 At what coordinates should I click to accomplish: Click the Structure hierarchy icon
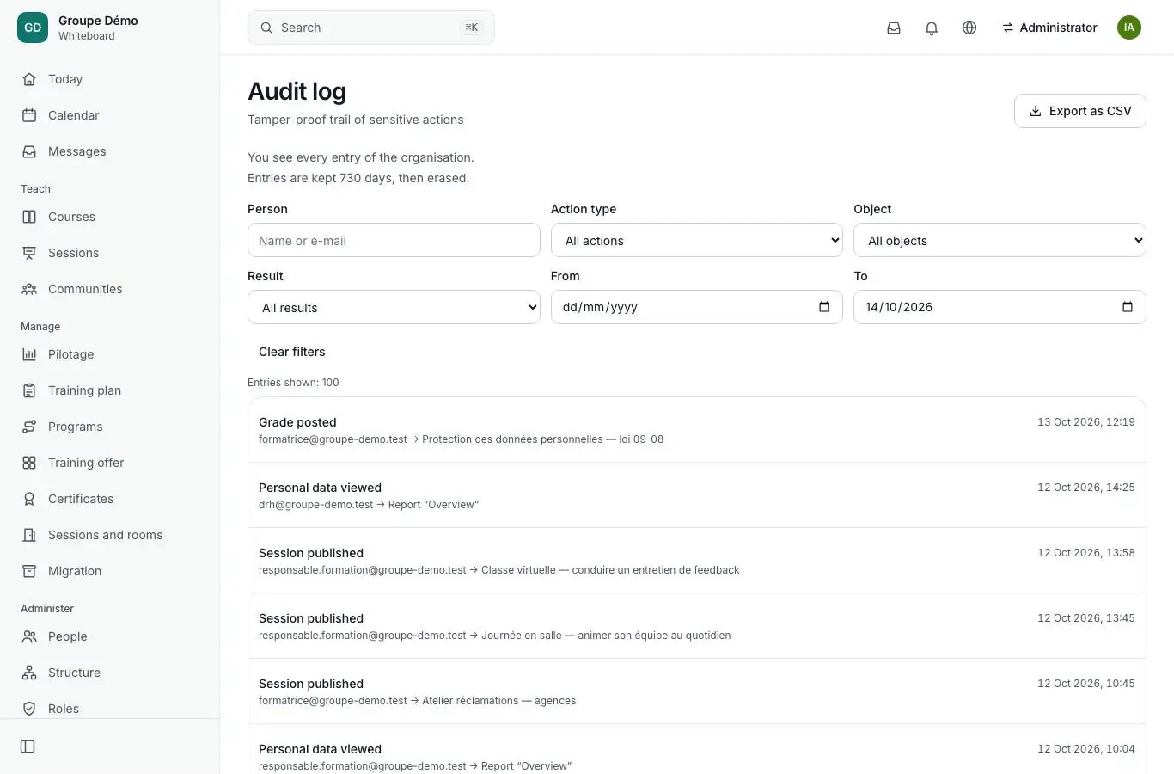[x=29, y=673]
